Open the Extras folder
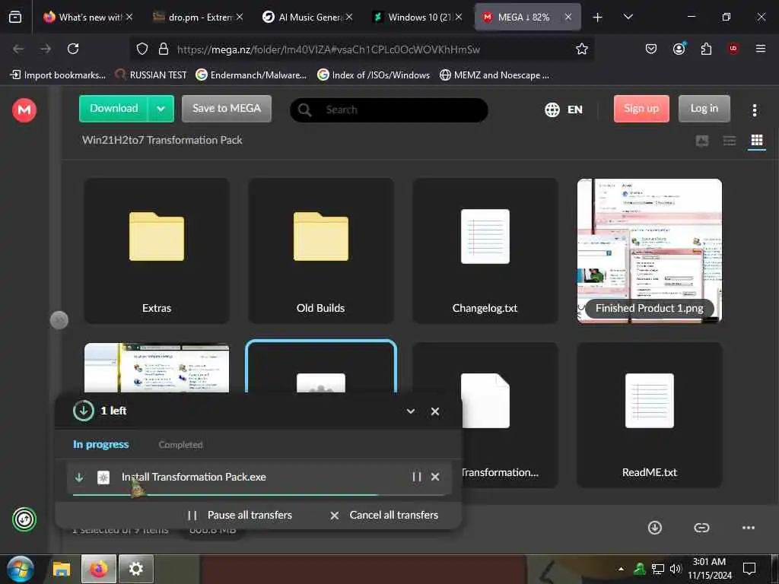 [157, 251]
